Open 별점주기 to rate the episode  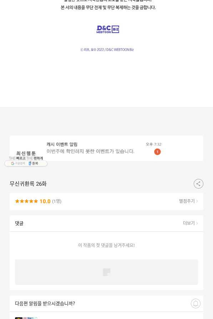click(x=188, y=201)
